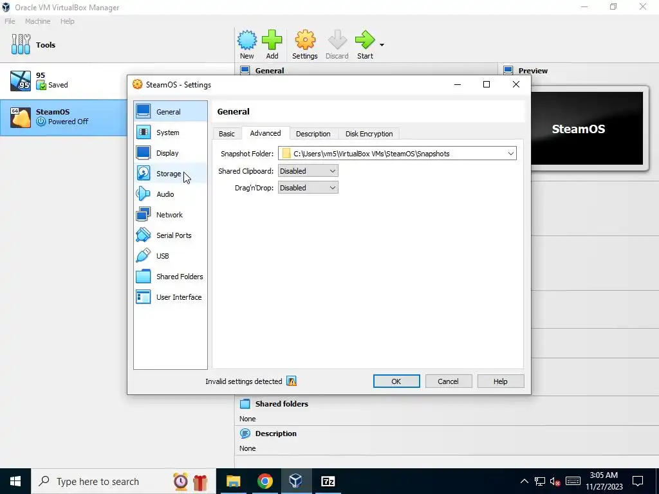Expand the Snapshot Folder path dropdown

point(510,154)
